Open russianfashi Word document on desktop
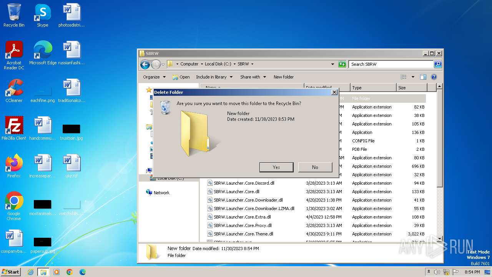Viewport: 492px width, 277px height. tap(71, 53)
